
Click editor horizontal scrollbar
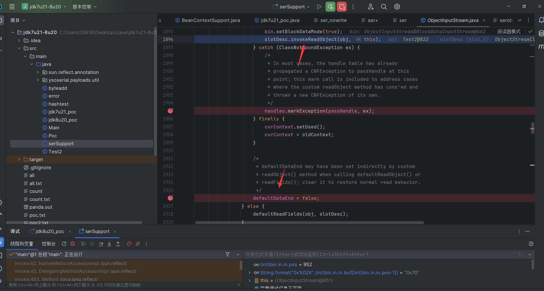point(309,223)
